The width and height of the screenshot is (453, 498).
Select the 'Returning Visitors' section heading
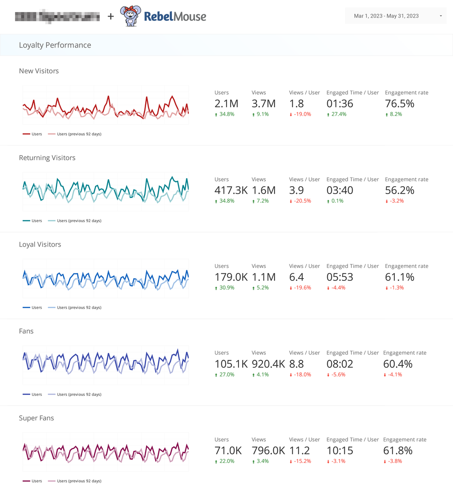pyautogui.click(x=47, y=158)
